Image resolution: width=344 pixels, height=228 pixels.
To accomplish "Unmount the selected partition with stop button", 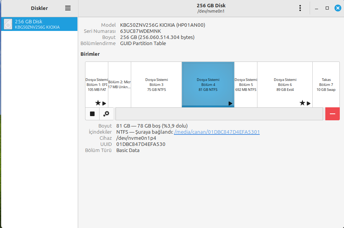I will pos(92,114).
